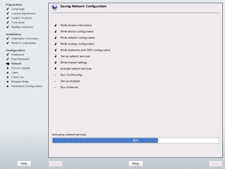225x169 pixels.
Task: Click Write hostname and DNS configuration text
Action: (85, 50)
